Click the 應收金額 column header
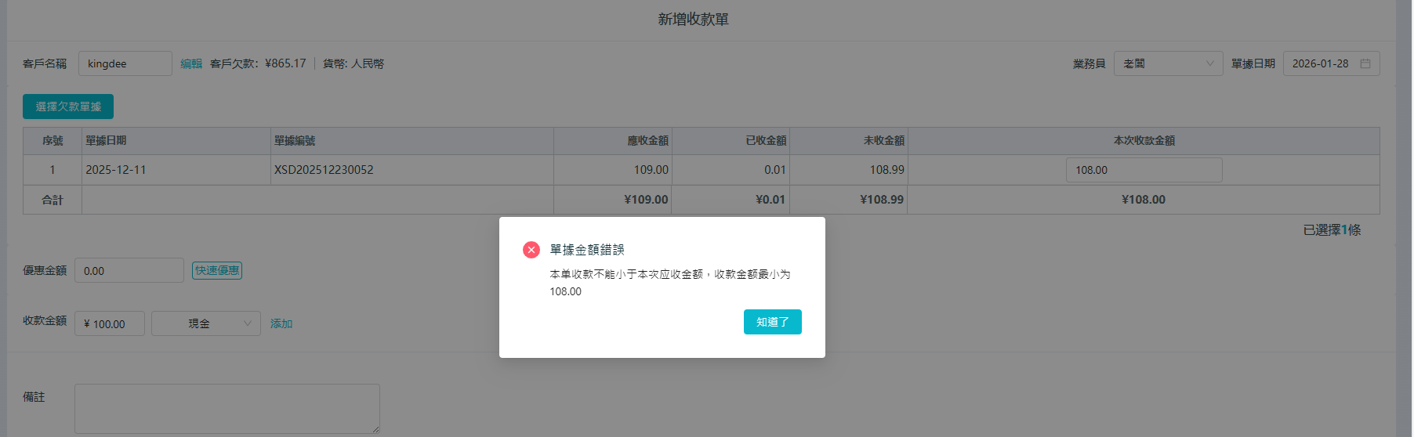Screen dimensions: 1414x437 click(x=647, y=141)
